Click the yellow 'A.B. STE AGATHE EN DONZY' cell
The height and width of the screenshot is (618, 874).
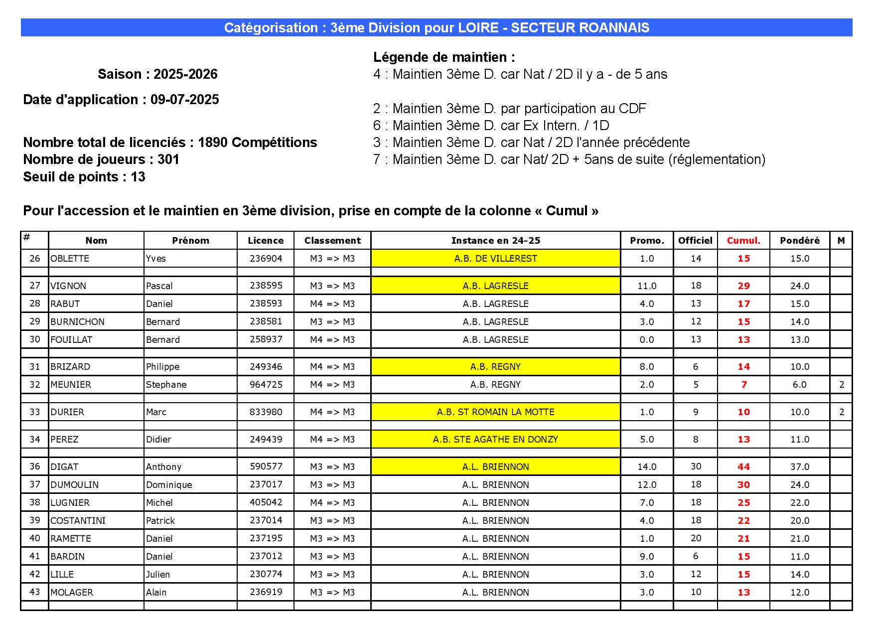coord(496,440)
